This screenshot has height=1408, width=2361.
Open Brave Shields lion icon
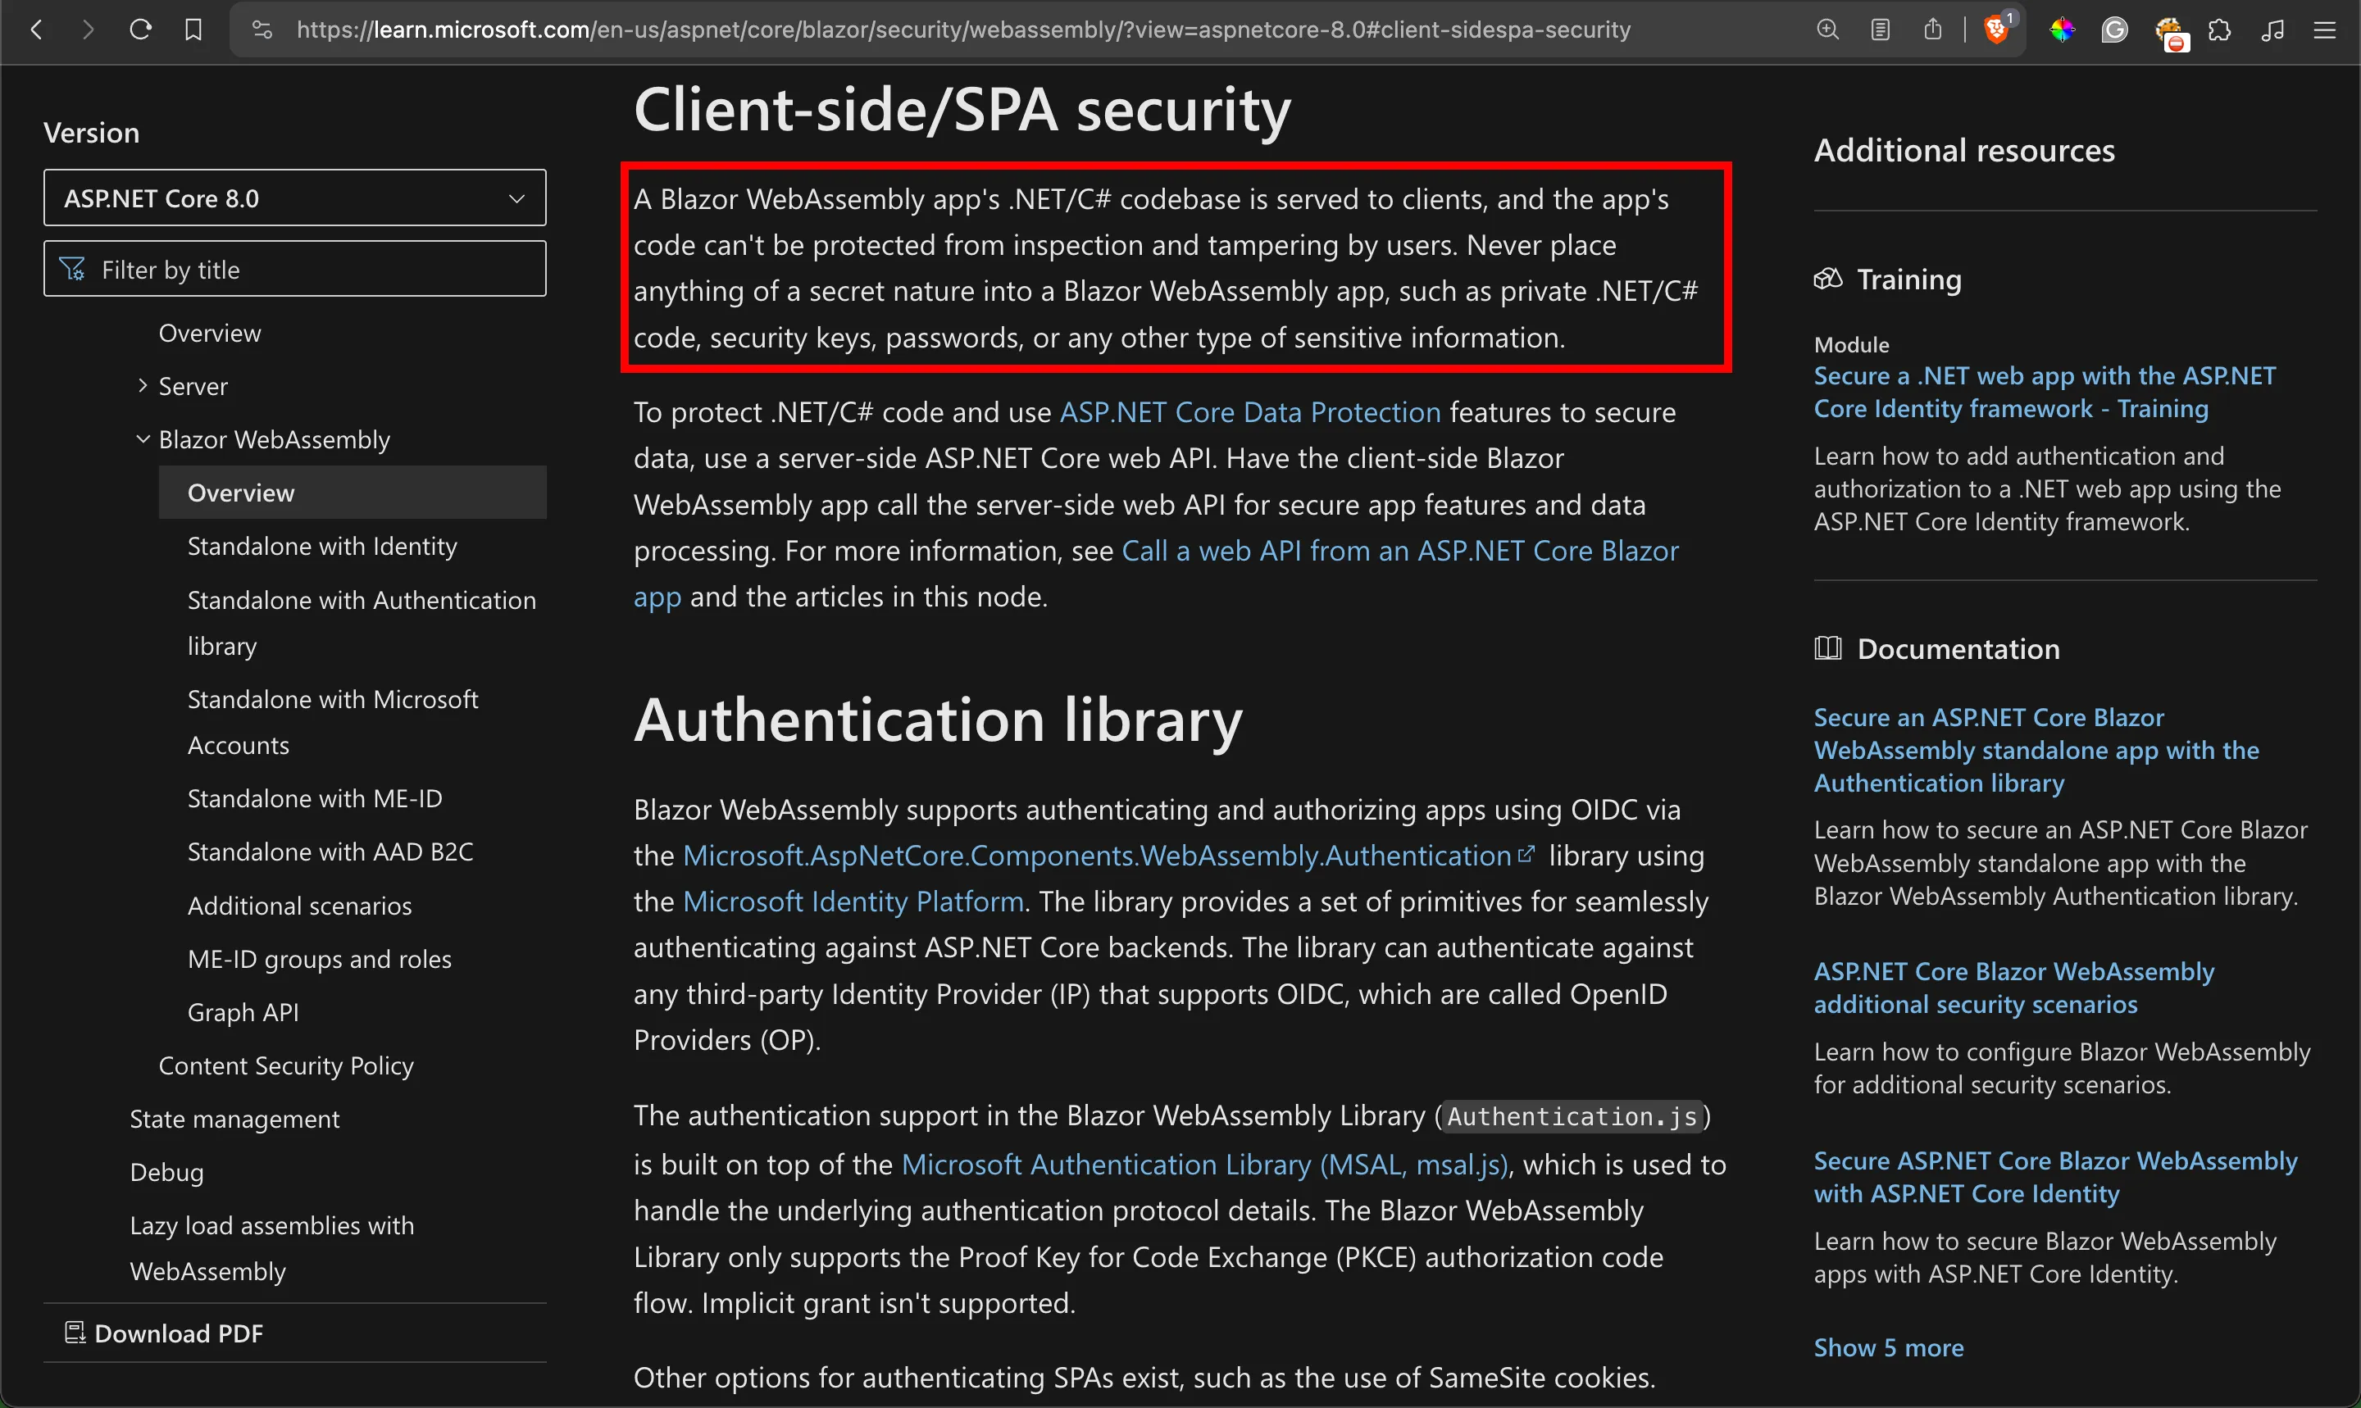click(x=1996, y=30)
